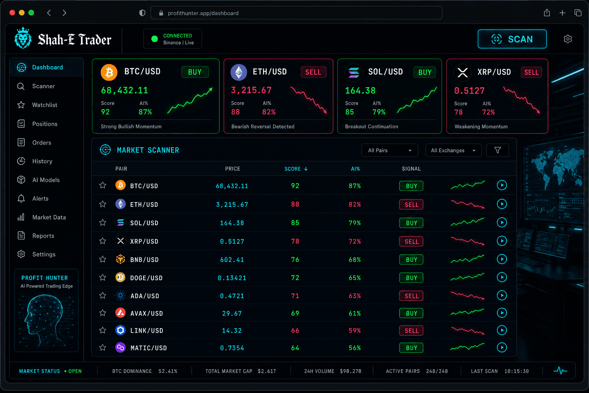The image size is (589, 393).
Task: Star ETH/USD to add to watchlist
Action: tap(103, 204)
